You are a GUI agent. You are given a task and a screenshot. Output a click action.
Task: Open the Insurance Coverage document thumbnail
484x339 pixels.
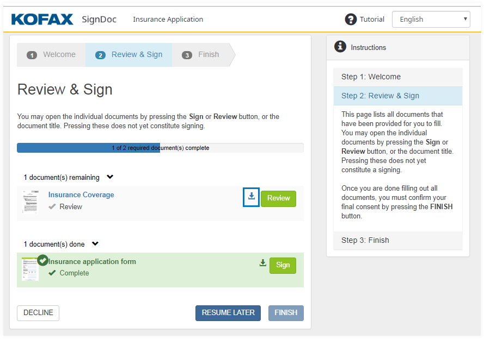click(x=30, y=202)
